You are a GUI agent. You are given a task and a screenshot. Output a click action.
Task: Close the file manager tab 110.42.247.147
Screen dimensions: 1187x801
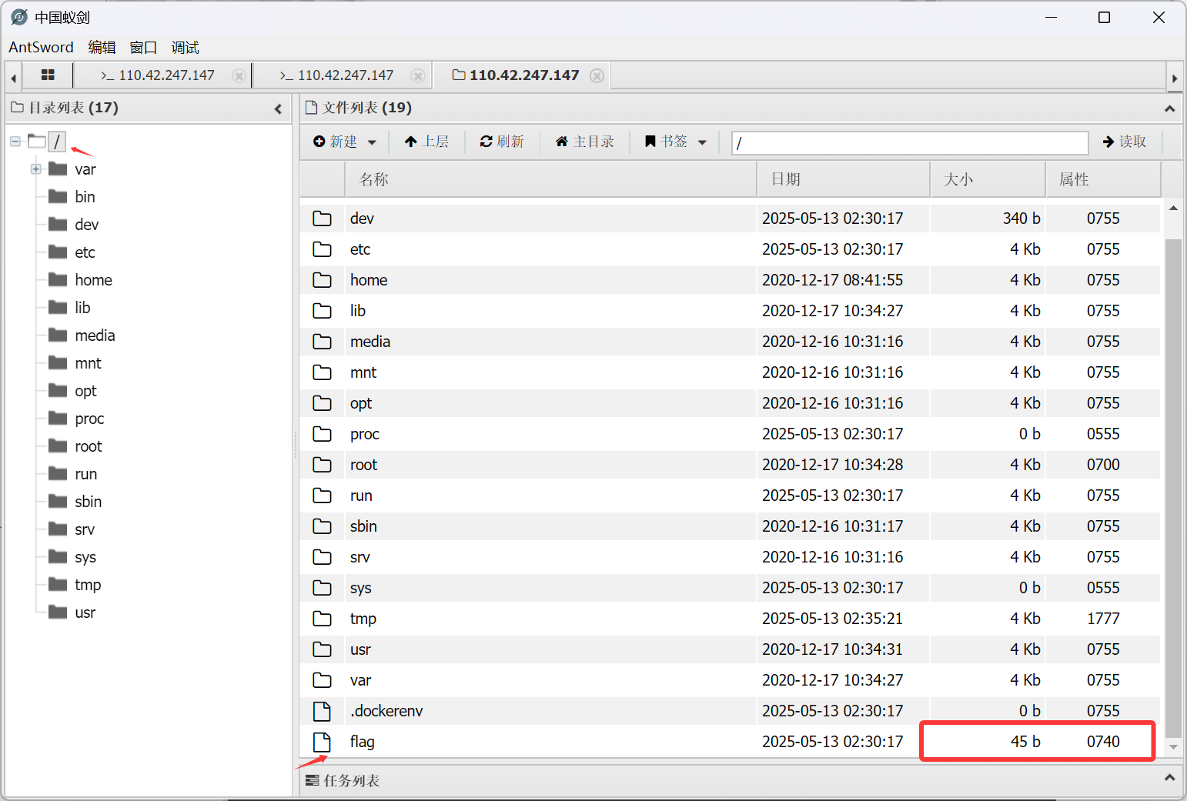click(x=597, y=75)
